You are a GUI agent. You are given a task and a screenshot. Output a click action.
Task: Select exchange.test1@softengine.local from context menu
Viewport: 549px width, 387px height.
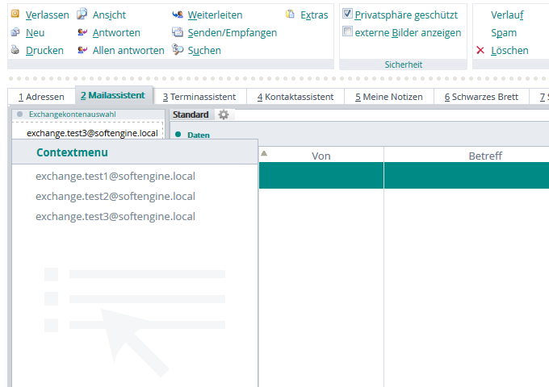(115, 176)
